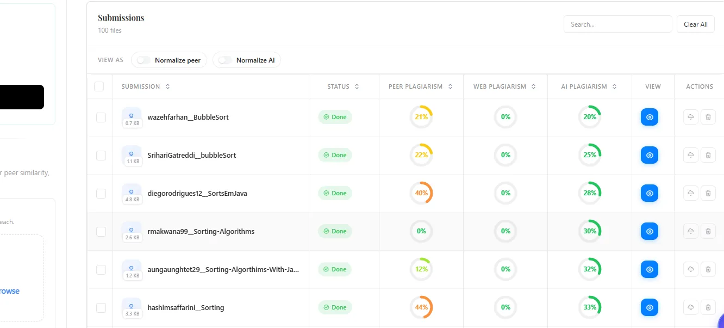Click 40% peer plagiarism ring for diegorodrigues12
Image resolution: width=724 pixels, height=328 pixels.
(x=421, y=193)
